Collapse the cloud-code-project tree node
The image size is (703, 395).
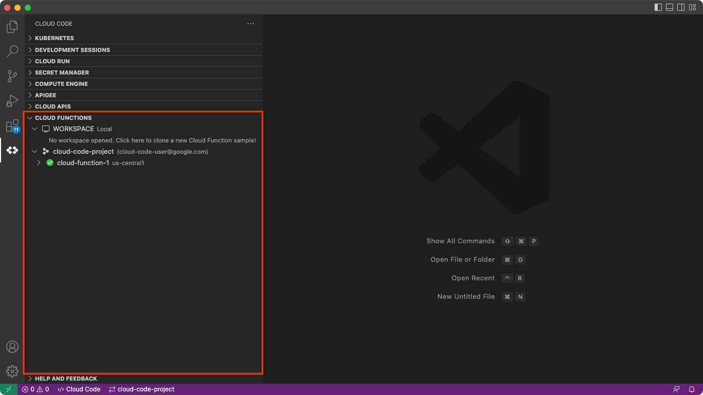coord(34,152)
